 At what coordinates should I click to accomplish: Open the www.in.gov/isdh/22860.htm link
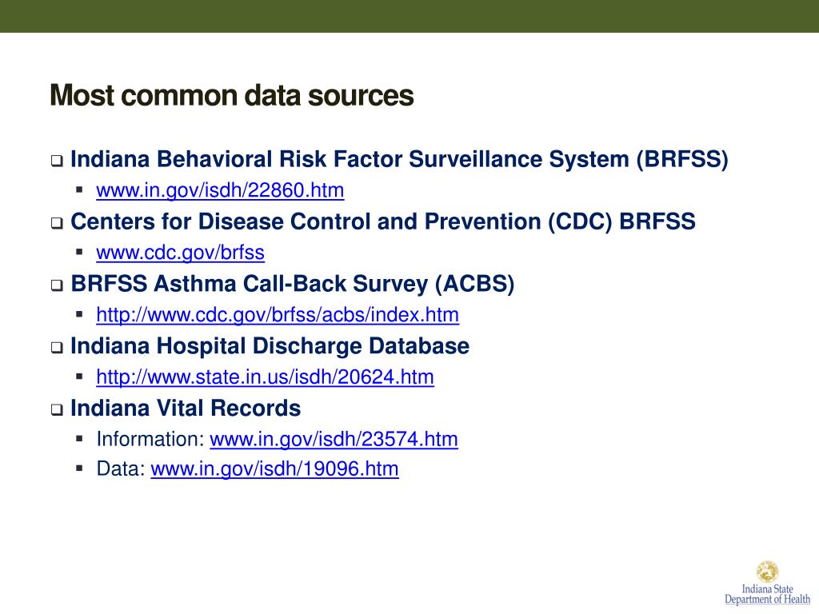tap(220, 190)
